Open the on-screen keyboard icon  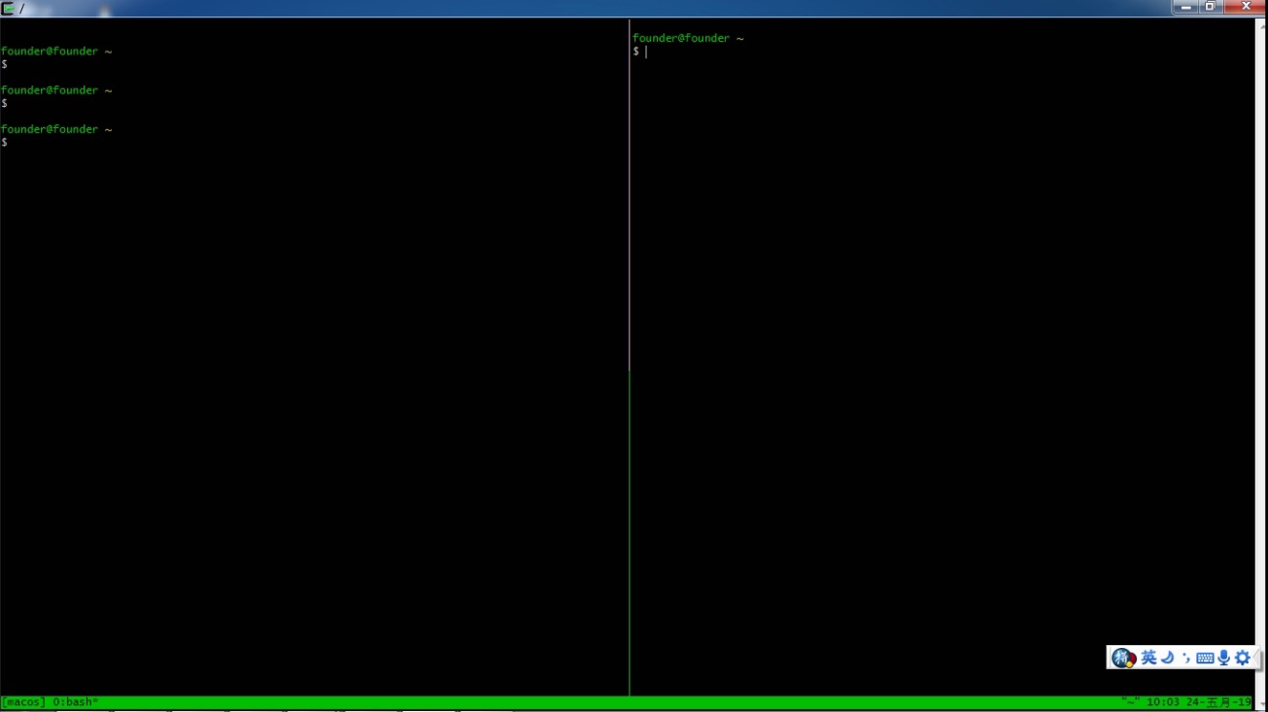pos(1204,658)
